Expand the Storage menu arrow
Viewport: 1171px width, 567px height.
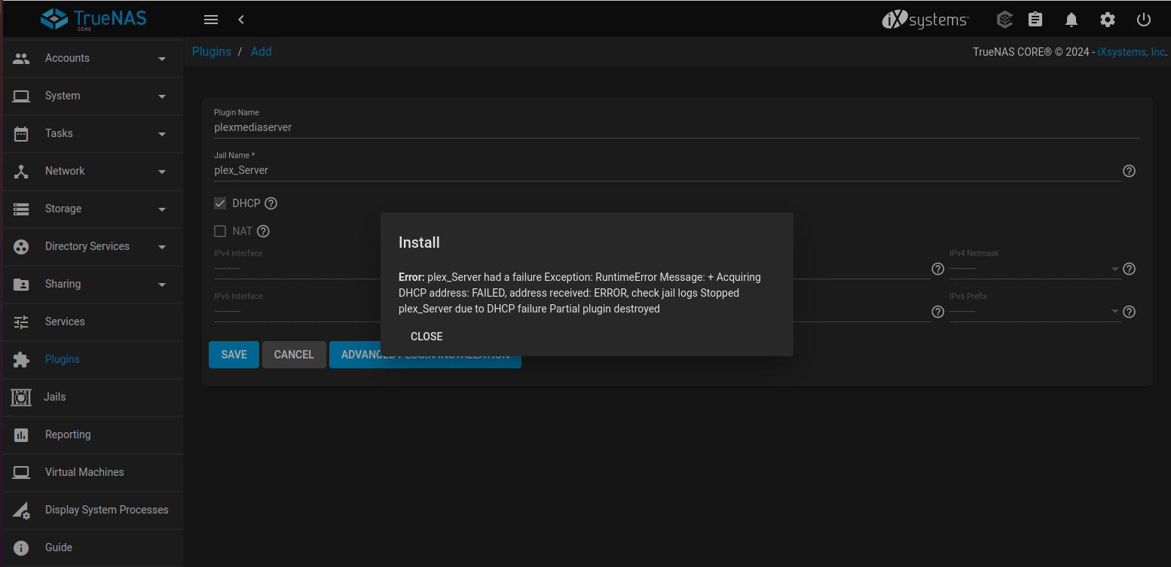pos(162,209)
